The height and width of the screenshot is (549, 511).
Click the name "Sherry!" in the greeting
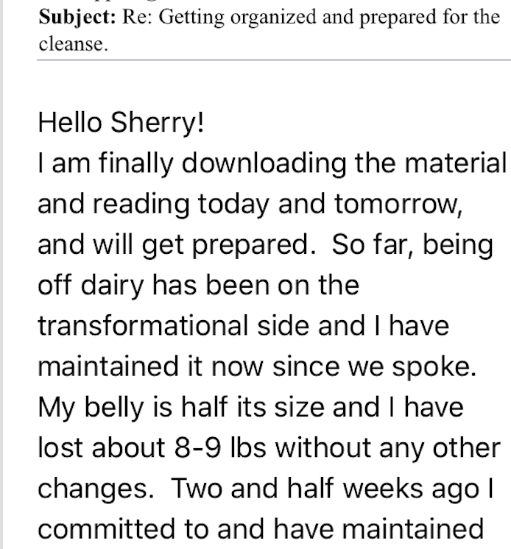[157, 122]
